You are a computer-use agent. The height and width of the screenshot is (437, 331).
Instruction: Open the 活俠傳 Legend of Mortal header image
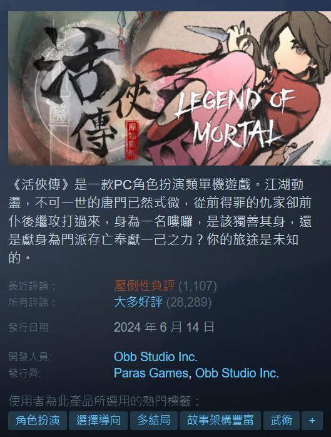170,88
